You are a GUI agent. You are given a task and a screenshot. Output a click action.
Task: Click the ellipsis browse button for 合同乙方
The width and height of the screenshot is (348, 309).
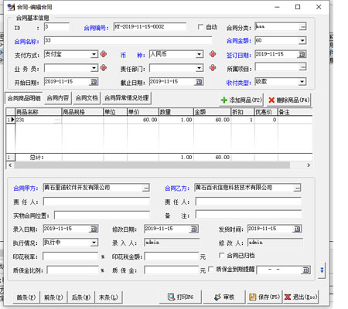pos(297,188)
